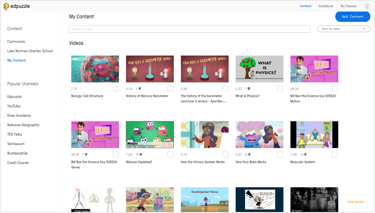The width and height of the screenshot is (375, 213).
Task: Open the Numberphile channel
Action: point(17,153)
